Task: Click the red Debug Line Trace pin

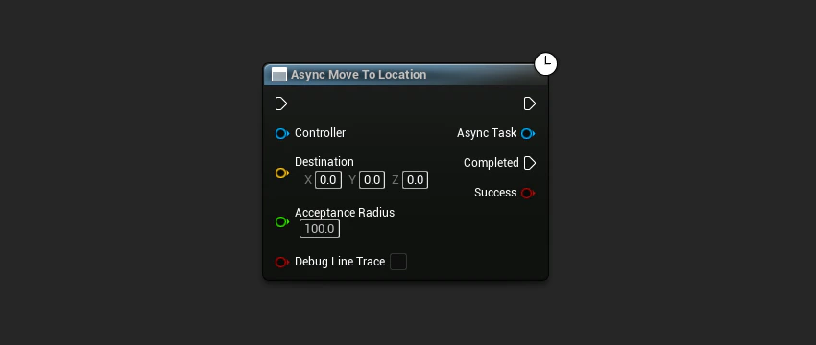Action: coord(281,262)
